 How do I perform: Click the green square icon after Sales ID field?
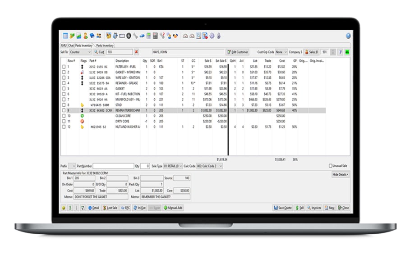[x=347, y=52]
